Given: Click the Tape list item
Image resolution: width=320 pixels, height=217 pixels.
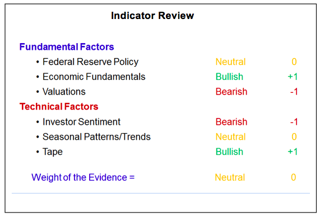Looking at the screenshot, I should 53,152.
